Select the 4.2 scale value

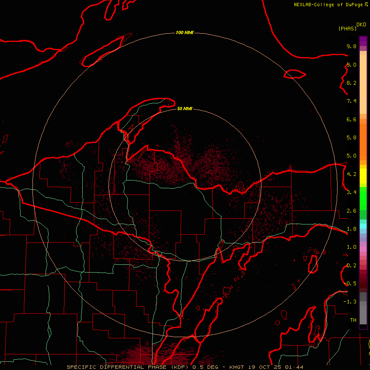(x=351, y=174)
